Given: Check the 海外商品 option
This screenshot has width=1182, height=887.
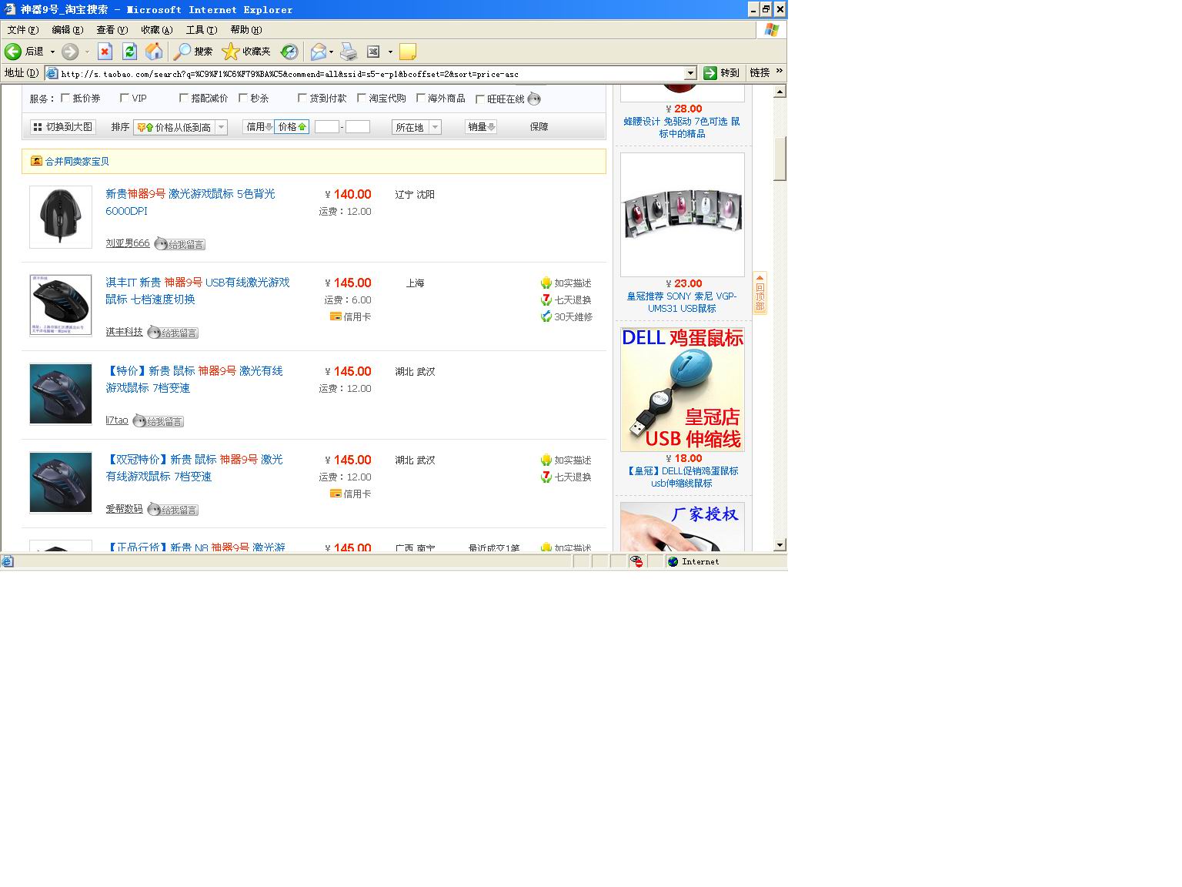Looking at the screenshot, I should coord(421,98).
